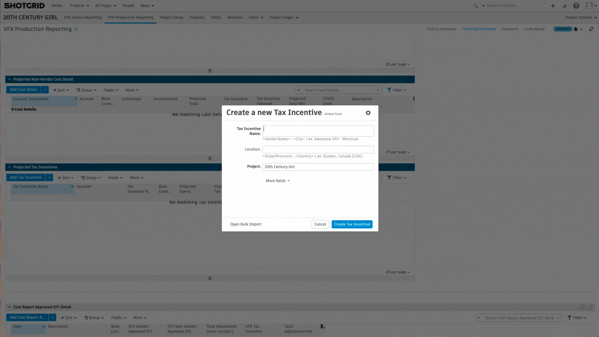Open the Look Ahead view
This screenshot has width=599, height=337.
point(534,29)
